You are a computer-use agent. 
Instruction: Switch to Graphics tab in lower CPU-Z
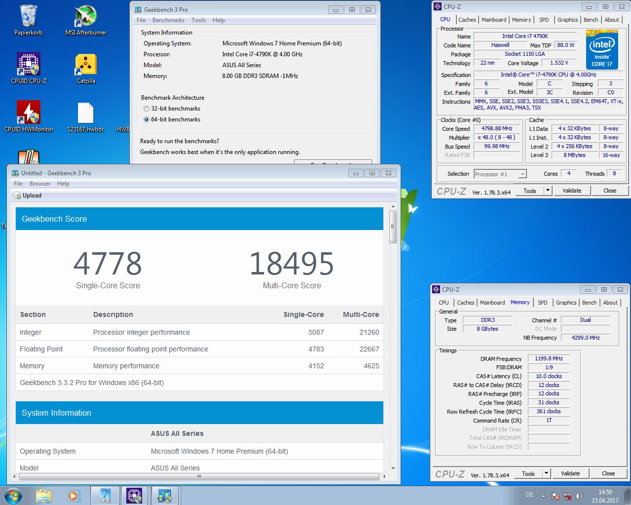566,303
